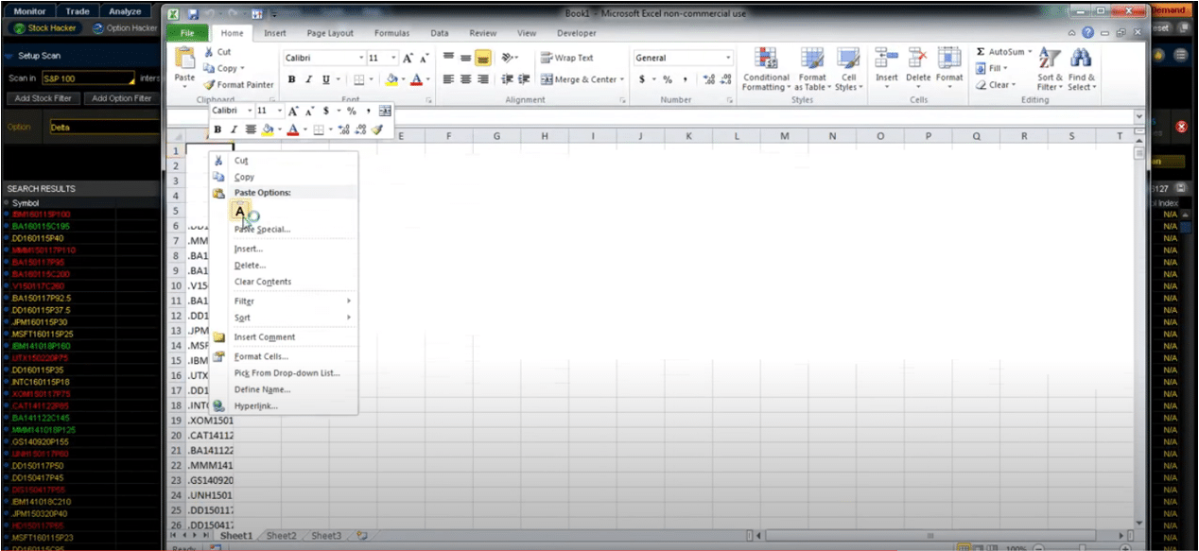Click the Paste clipboard icon in the ribbon
This screenshot has height=551, width=1199.
tap(184, 59)
